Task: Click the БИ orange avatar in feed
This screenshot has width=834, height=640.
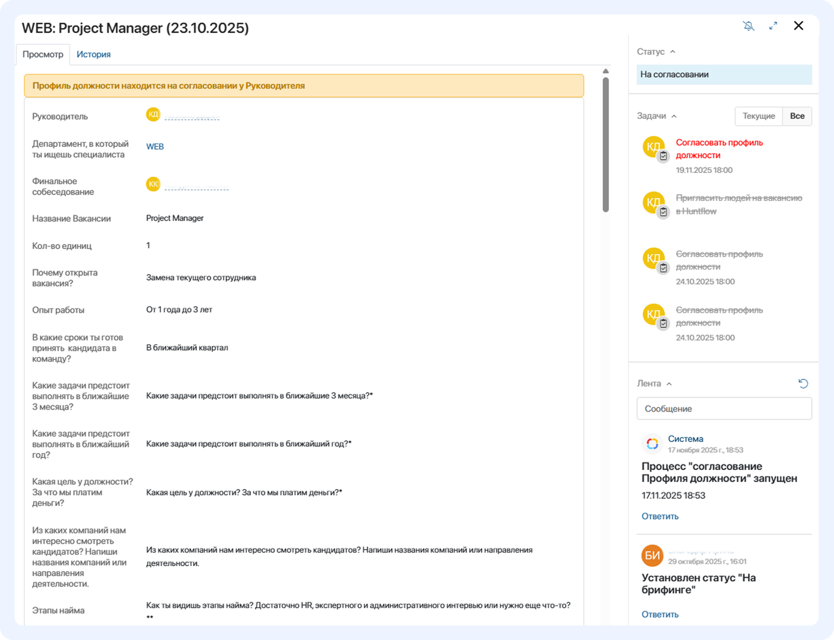Action: [x=652, y=555]
